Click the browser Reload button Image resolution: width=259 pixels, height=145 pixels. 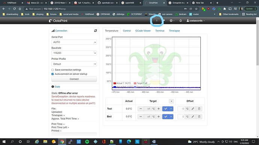coord(15,9)
